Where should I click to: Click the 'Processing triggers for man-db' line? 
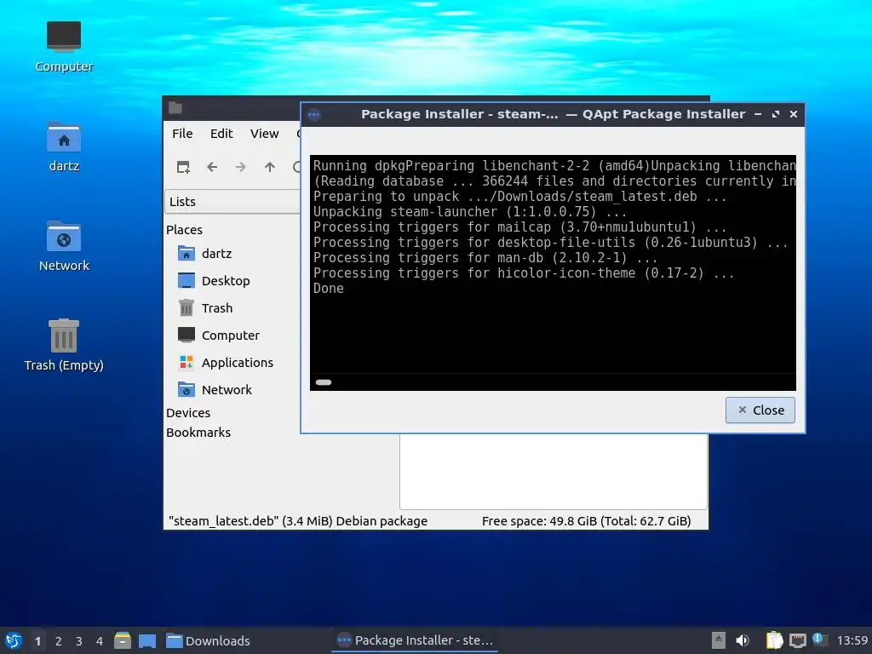coord(485,258)
